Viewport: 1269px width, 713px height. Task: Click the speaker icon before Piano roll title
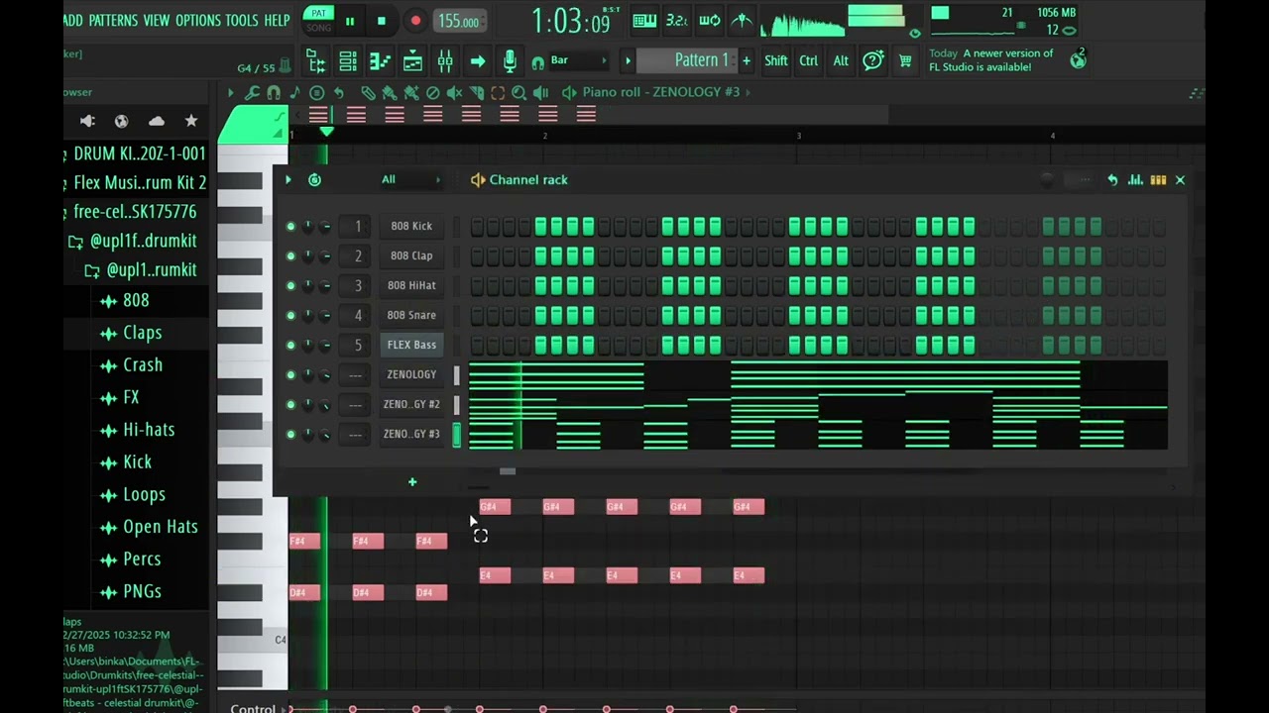coord(569,92)
